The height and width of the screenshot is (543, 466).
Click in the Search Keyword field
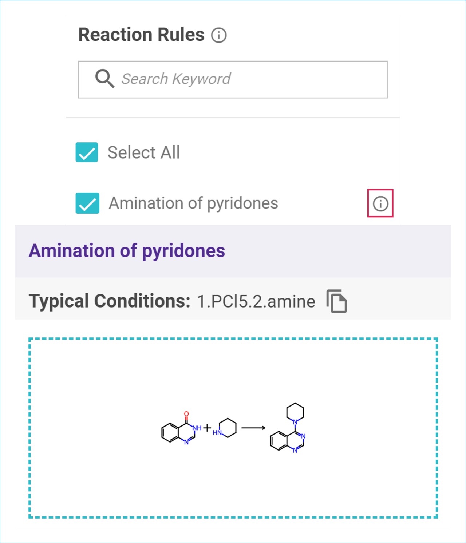tap(233, 79)
